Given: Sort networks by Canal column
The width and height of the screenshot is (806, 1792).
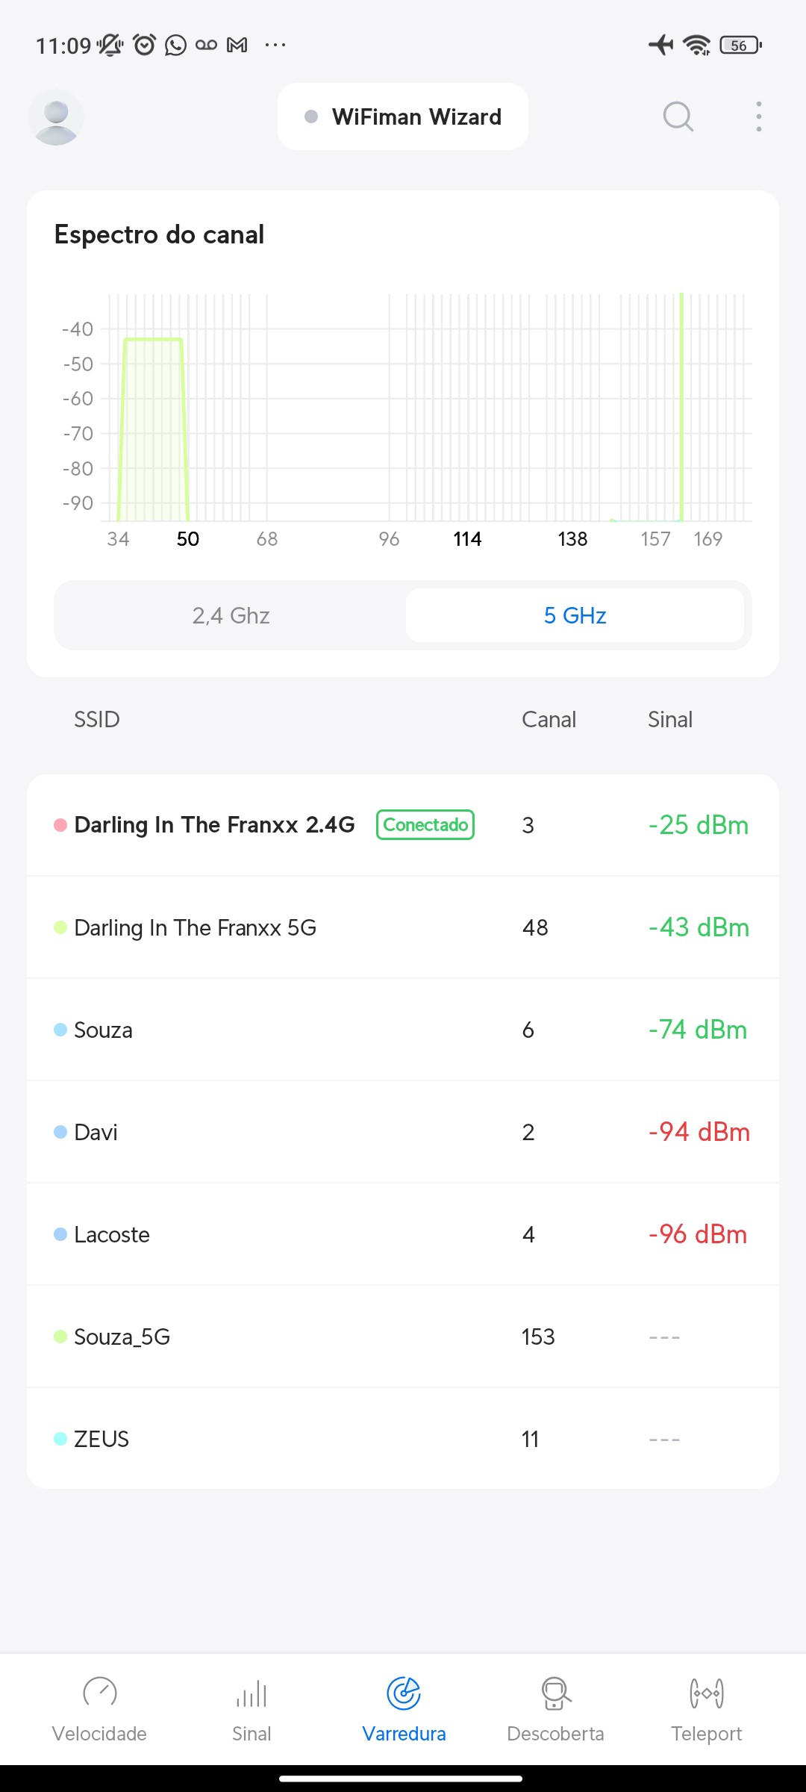Looking at the screenshot, I should click(549, 720).
